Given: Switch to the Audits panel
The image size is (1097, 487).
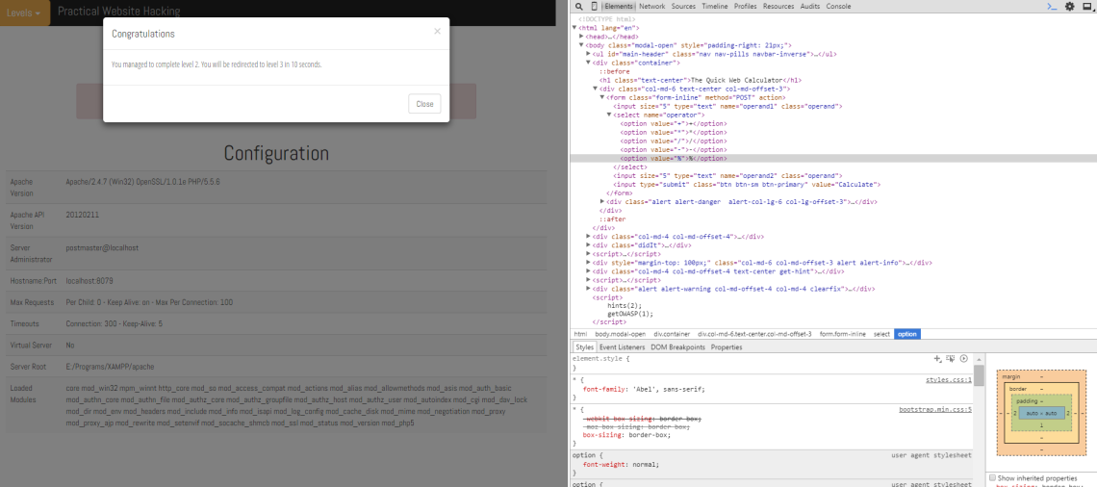Looking at the screenshot, I should (x=809, y=7).
